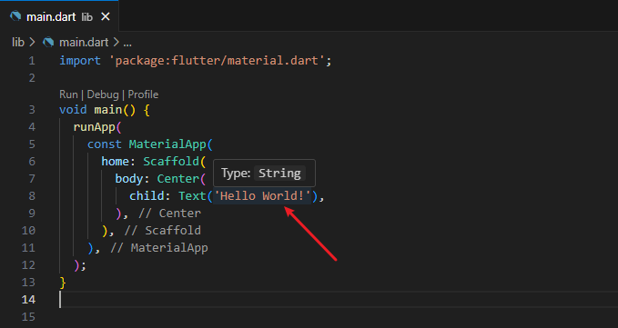Click the // MaterialApp closing label
618x328 pixels.
coord(159,247)
